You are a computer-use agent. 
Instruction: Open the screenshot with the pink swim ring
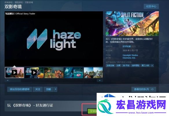(74, 73)
